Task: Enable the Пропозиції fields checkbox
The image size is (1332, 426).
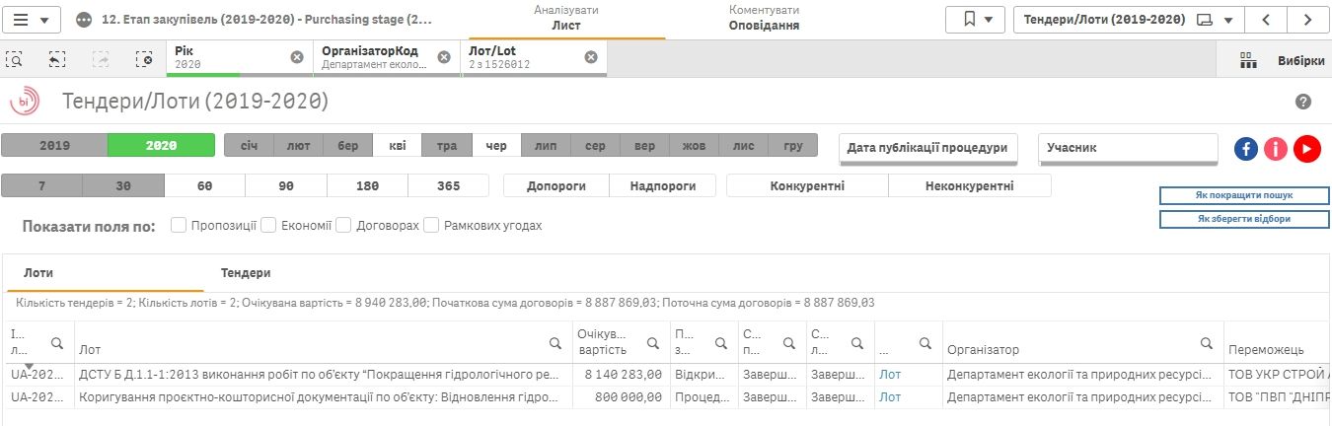Action: (179, 225)
